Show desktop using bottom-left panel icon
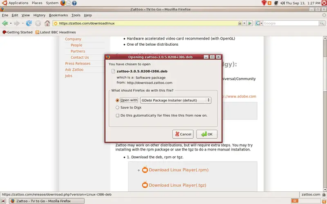 pyautogui.click(x=3, y=201)
